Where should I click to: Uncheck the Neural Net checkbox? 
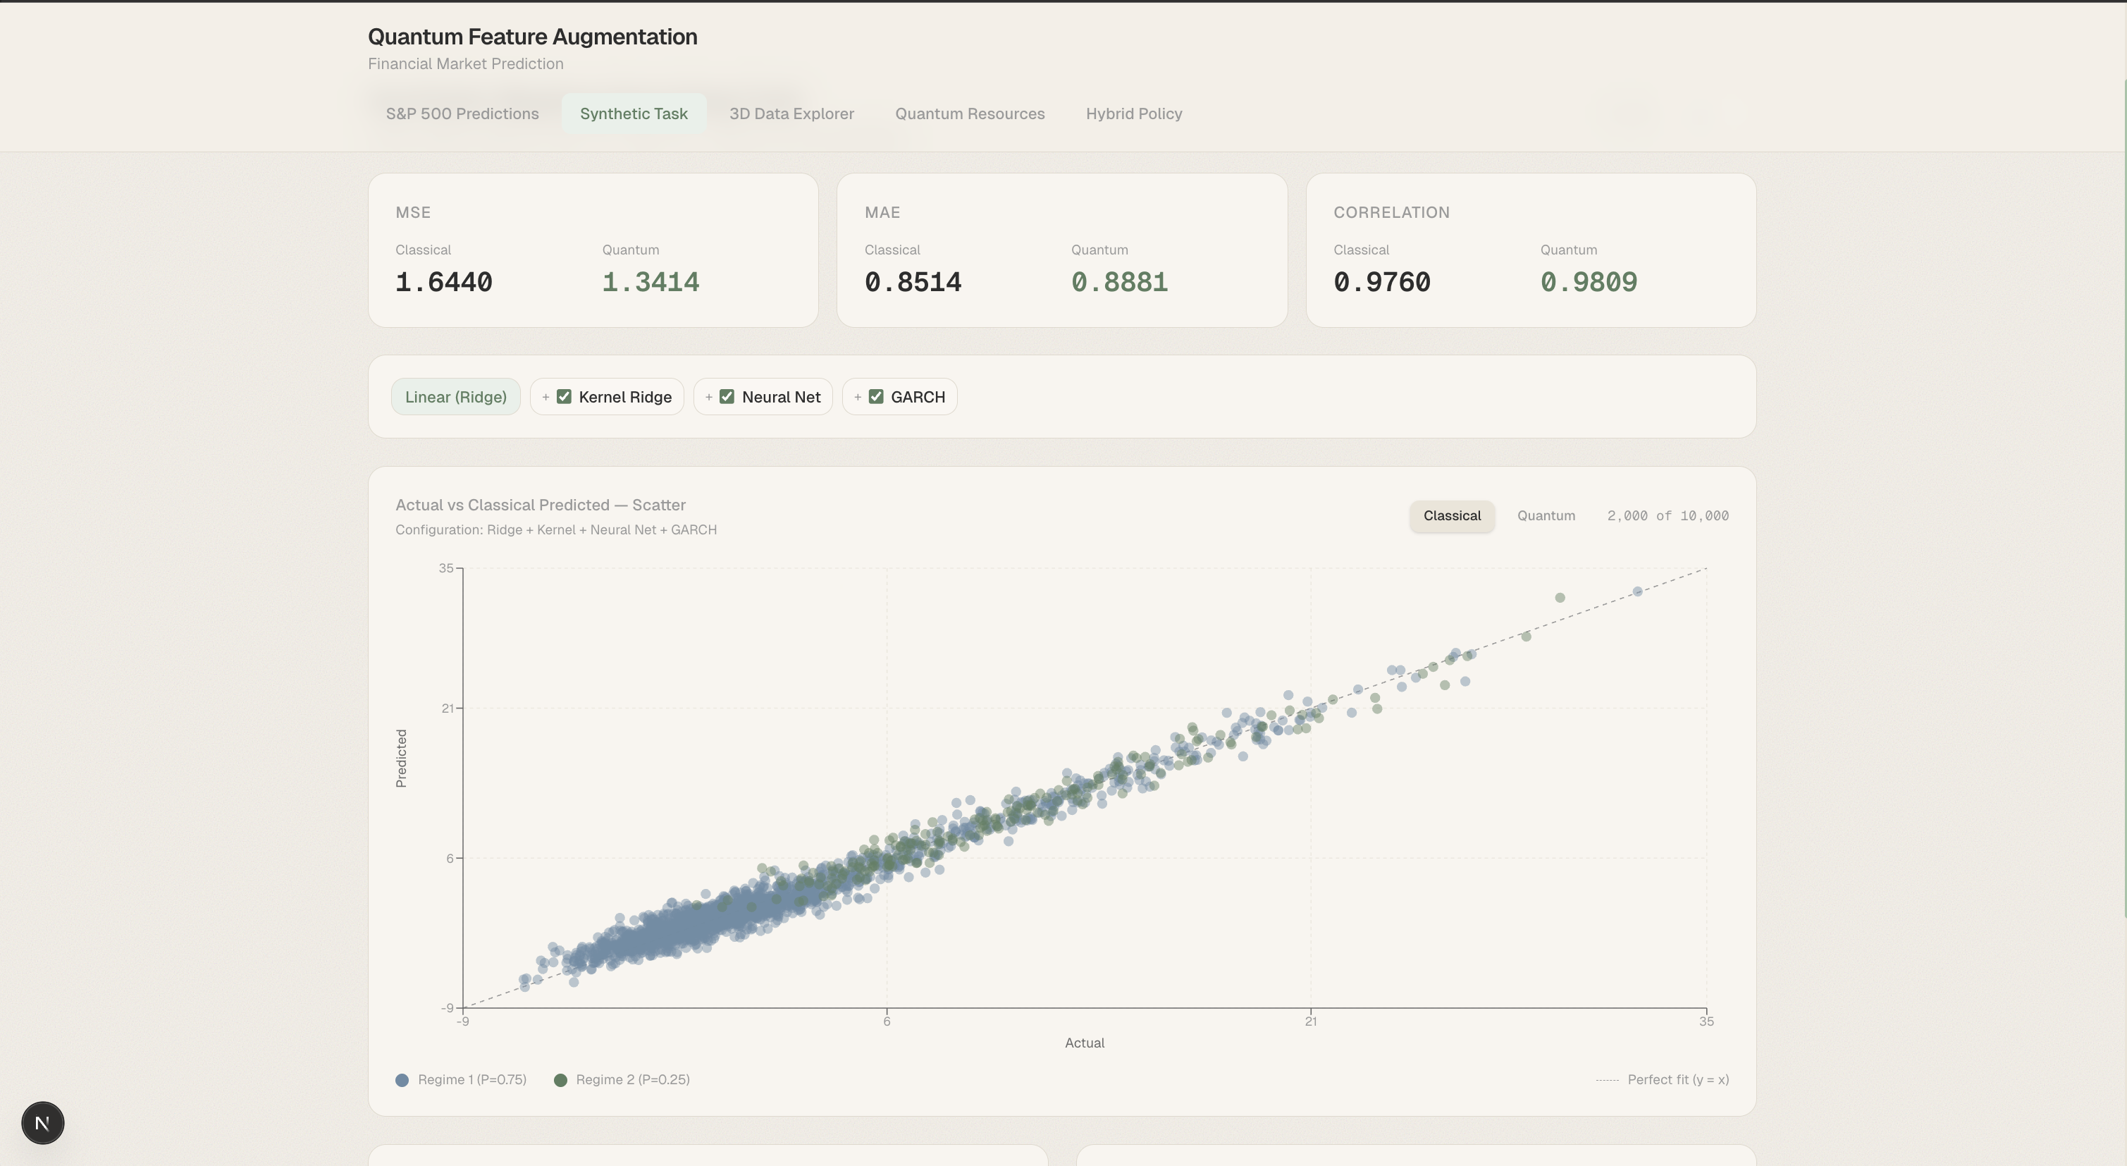click(x=727, y=397)
